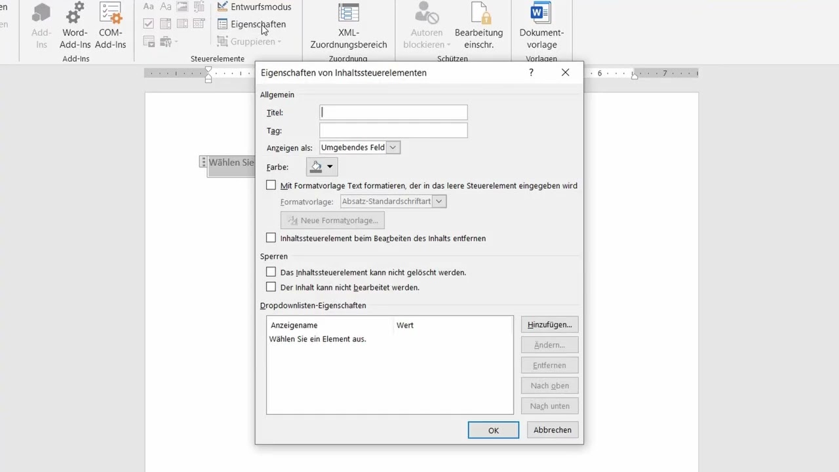Open Anzeigen als dropdown
839x472 pixels.
tap(360, 147)
